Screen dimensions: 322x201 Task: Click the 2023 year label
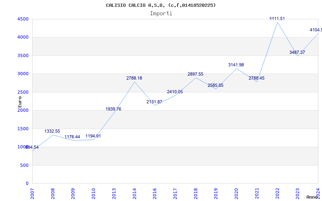click(297, 194)
